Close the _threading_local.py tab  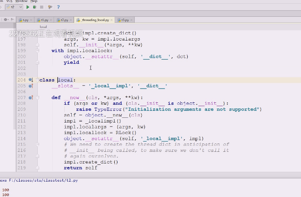pos(112,20)
